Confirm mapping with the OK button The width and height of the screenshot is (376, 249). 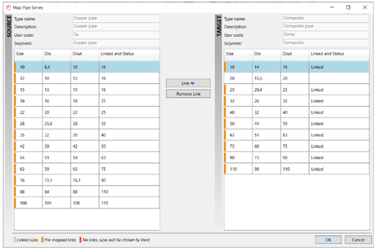[x=328, y=239]
